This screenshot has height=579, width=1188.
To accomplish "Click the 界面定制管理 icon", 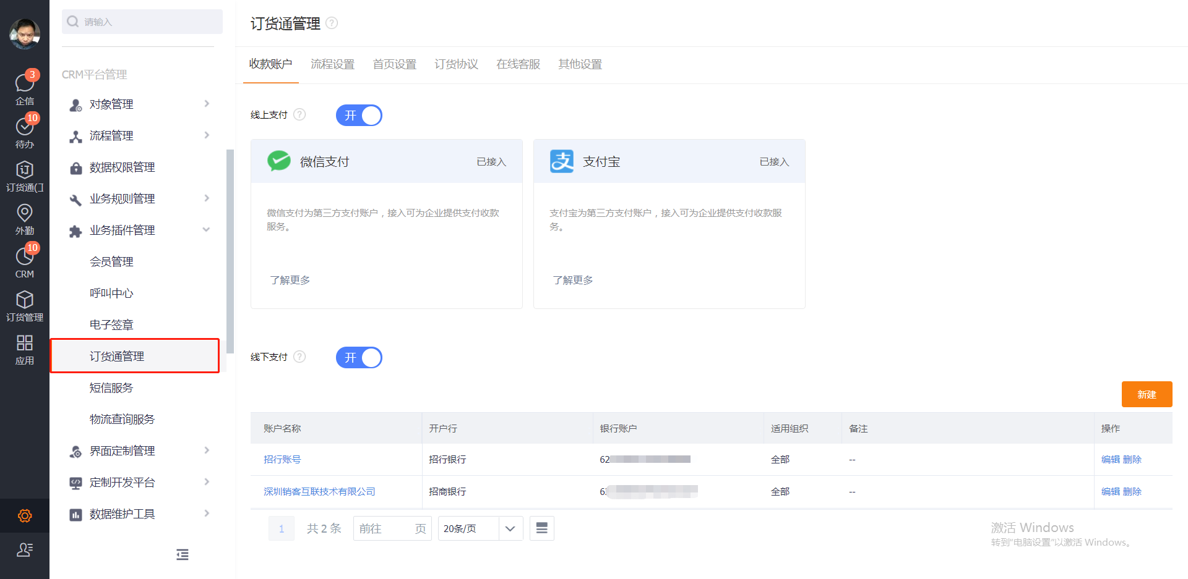I will [x=75, y=452].
